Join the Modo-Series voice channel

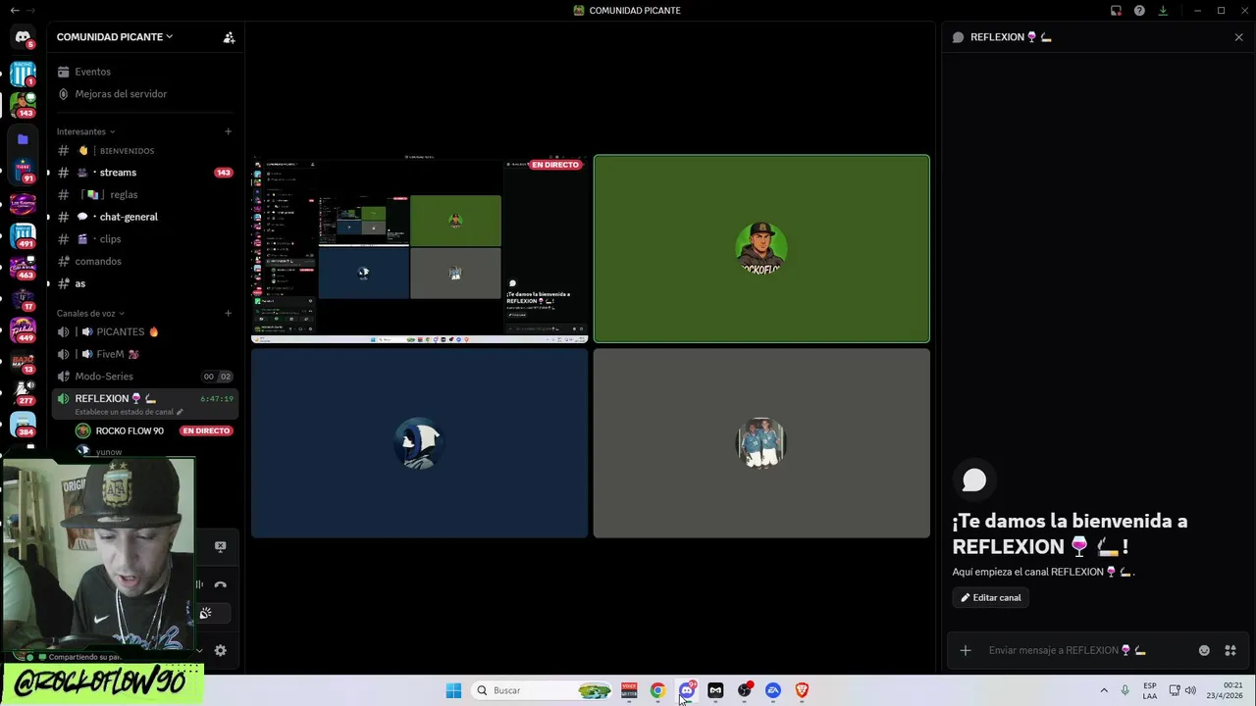(145, 377)
